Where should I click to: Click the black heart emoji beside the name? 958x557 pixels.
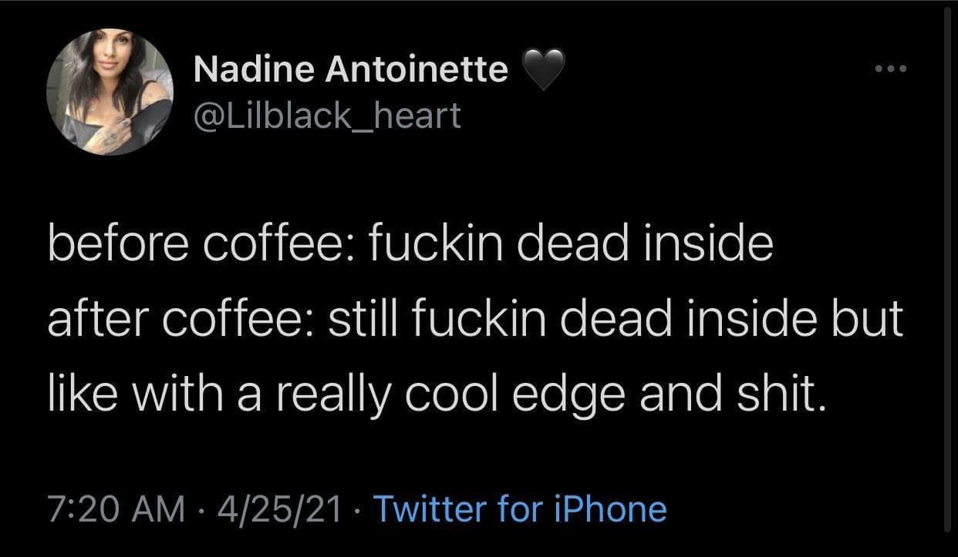[x=544, y=71]
